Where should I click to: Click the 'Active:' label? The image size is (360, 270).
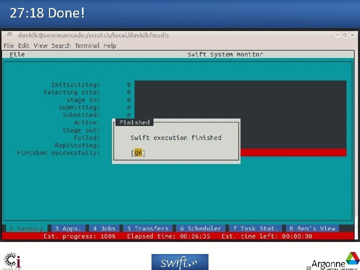click(87, 122)
